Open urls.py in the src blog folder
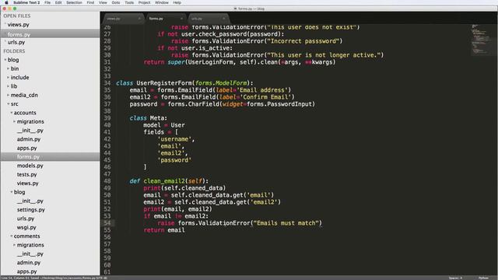This screenshot has height=280, width=498. [x=26, y=219]
